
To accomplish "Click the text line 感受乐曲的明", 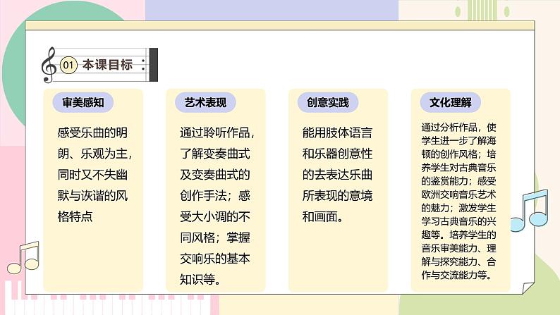I will coord(92,132).
